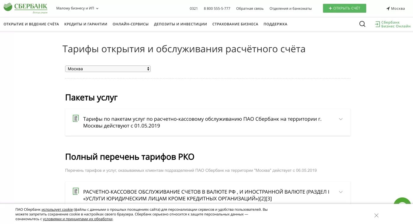
Task: Click the Пакеты услуг heading
Action: tap(91, 97)
